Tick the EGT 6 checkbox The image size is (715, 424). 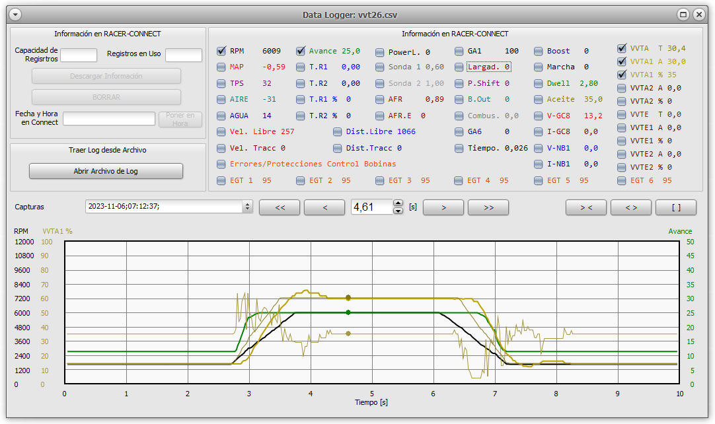[622, 180]
